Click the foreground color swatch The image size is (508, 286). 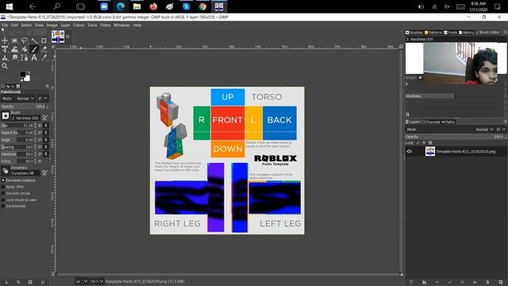coord(23,75)
